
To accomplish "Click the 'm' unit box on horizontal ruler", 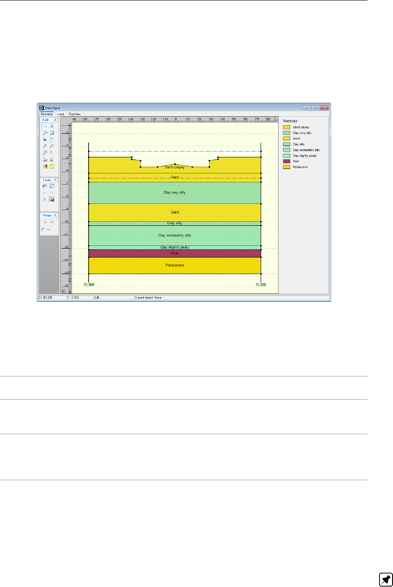I will [x=275, y=119].
